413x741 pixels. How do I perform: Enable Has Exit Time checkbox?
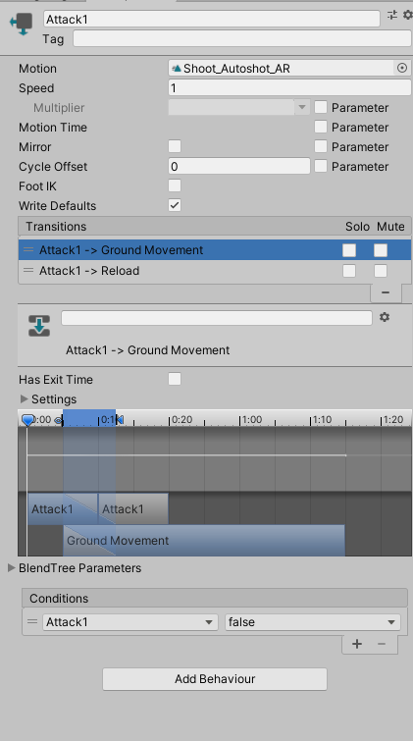click(175, 379)
